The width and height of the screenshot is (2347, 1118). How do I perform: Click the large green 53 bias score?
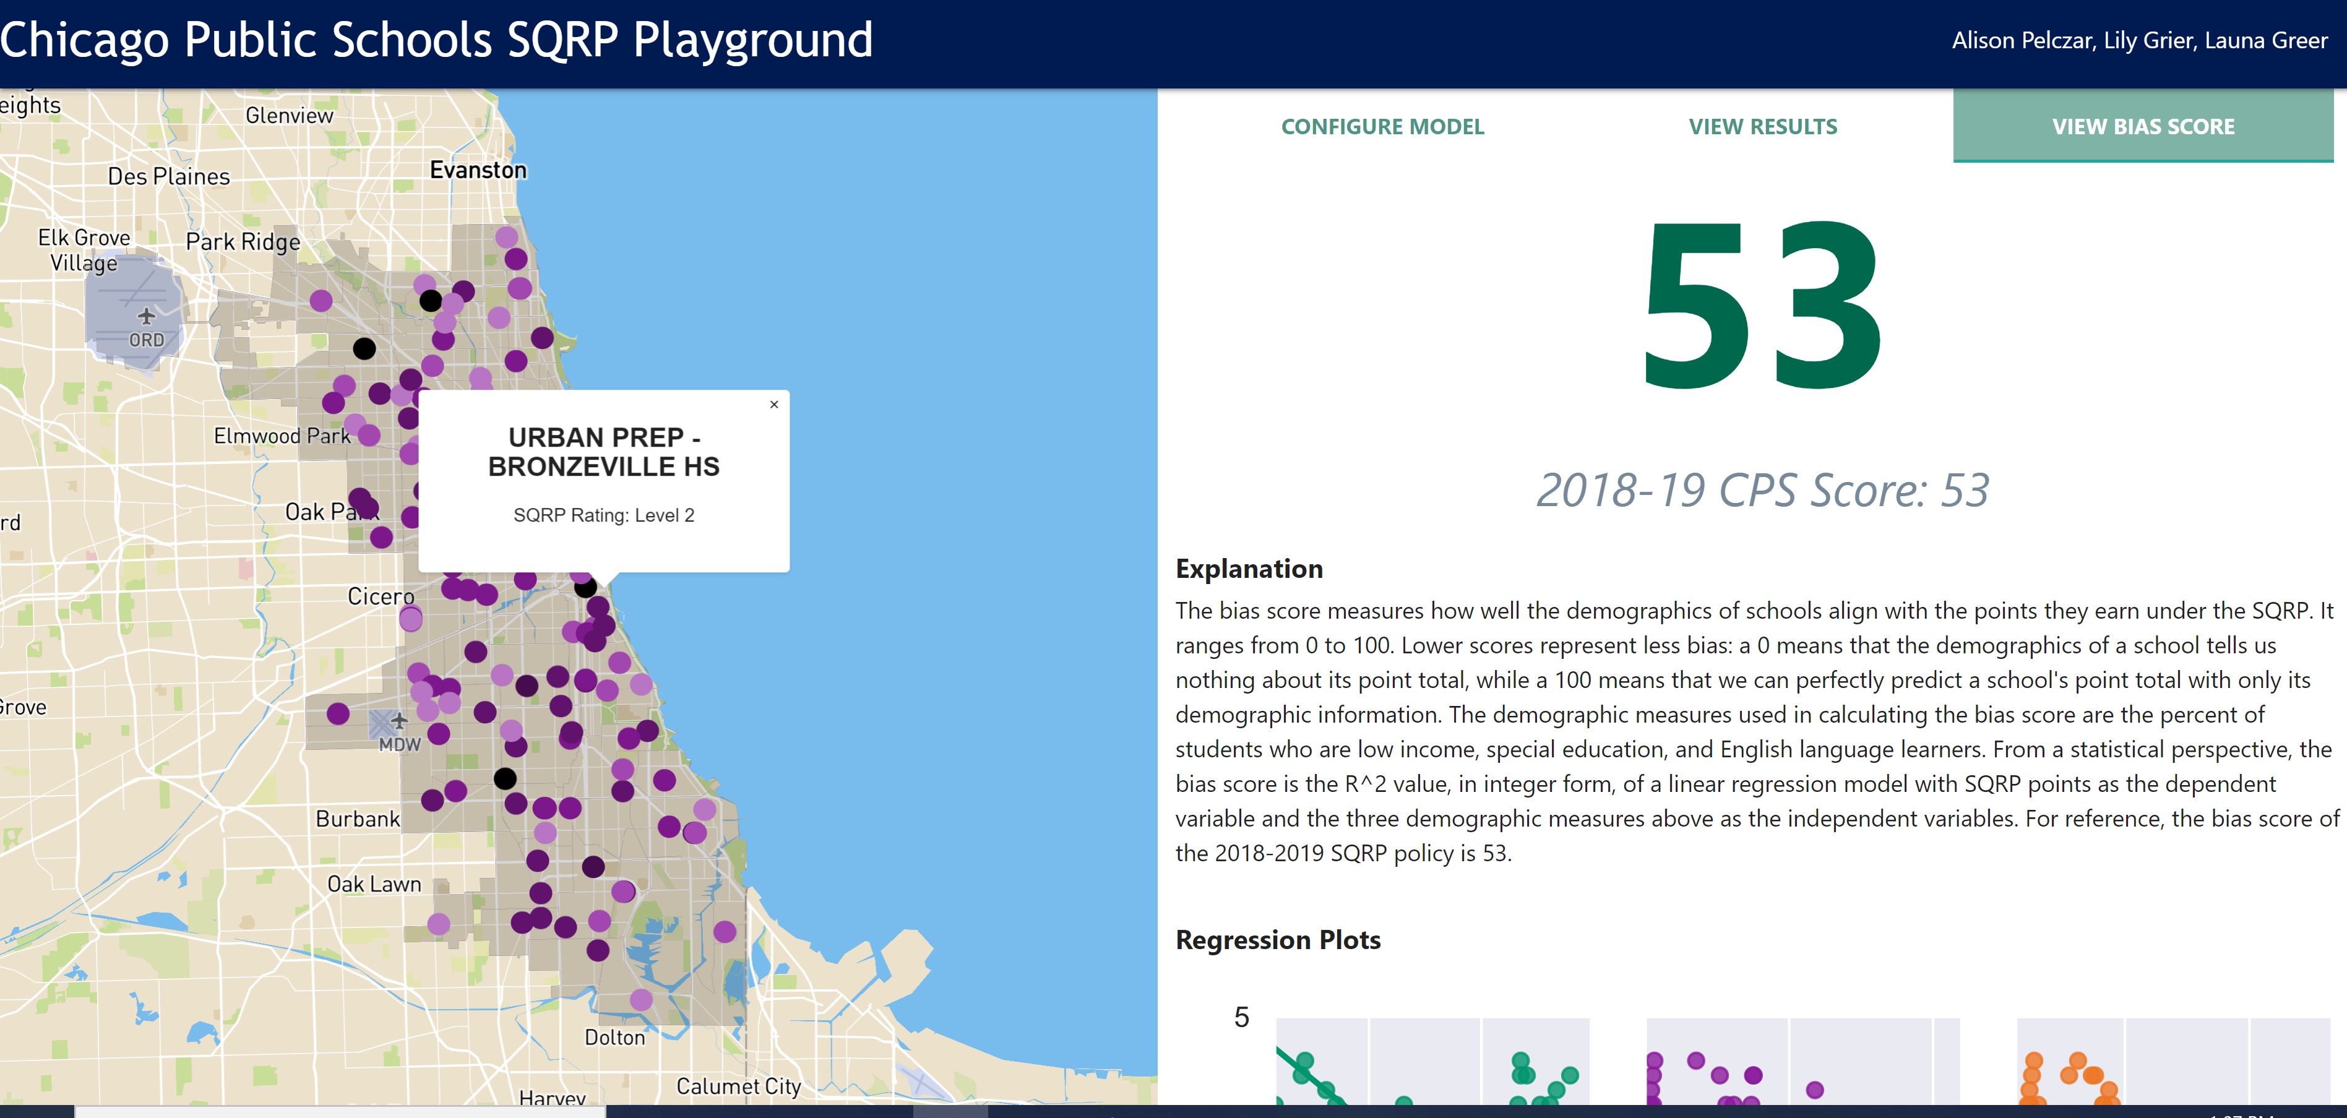1762,305
